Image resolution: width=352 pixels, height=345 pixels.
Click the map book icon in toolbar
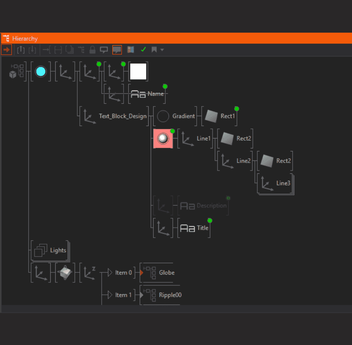tap(131, 50)
